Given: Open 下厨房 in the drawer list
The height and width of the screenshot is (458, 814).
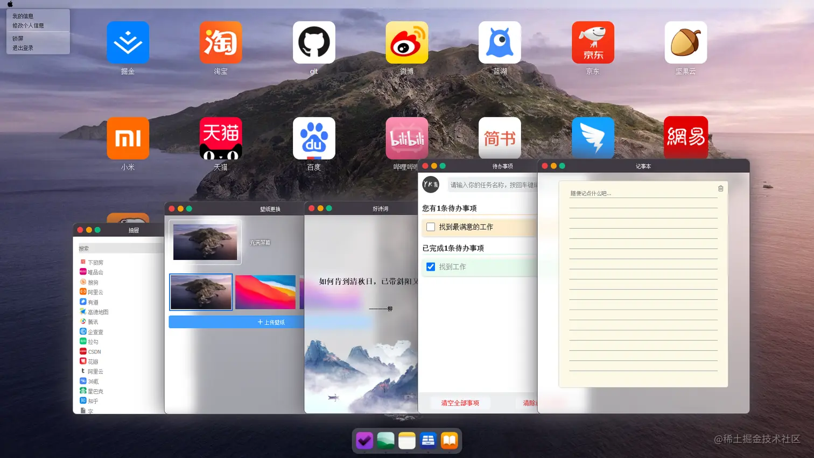Looking at the screenshot, I should (92, 263).
